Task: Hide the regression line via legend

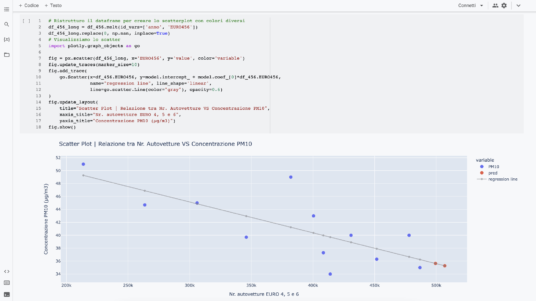Action: click(x=502, y=179)
